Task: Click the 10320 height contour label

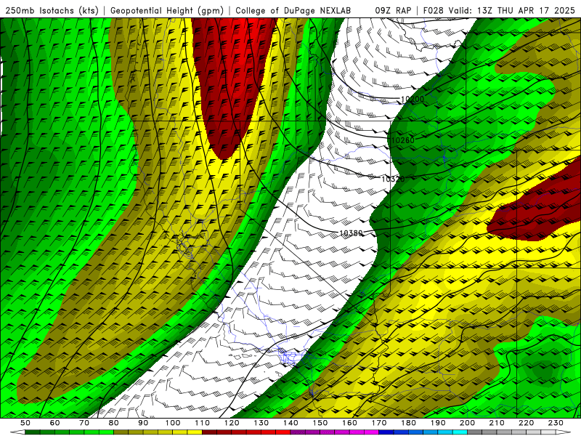Action: click(x=393, y=179)
